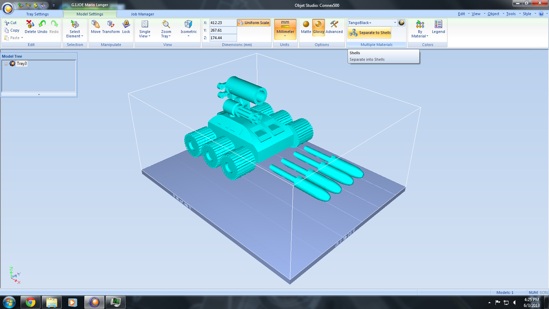Open the media player taskbar icon
The image size is (549, 309).
[73, 302]
